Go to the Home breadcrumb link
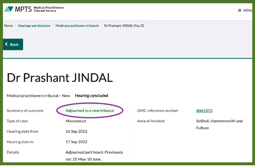Image resolution: width=255 pixels, height=166 pixels. click(x=8, y=26)
